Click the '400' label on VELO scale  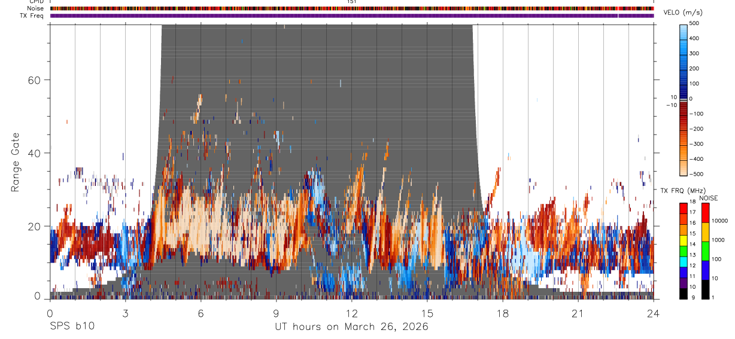tap(695, 39)
